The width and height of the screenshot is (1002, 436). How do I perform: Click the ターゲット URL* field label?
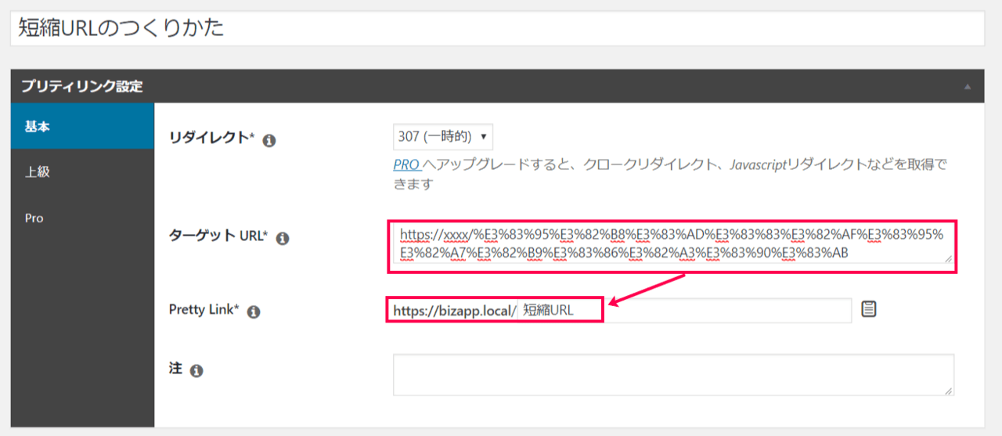(x=218, y=236)
